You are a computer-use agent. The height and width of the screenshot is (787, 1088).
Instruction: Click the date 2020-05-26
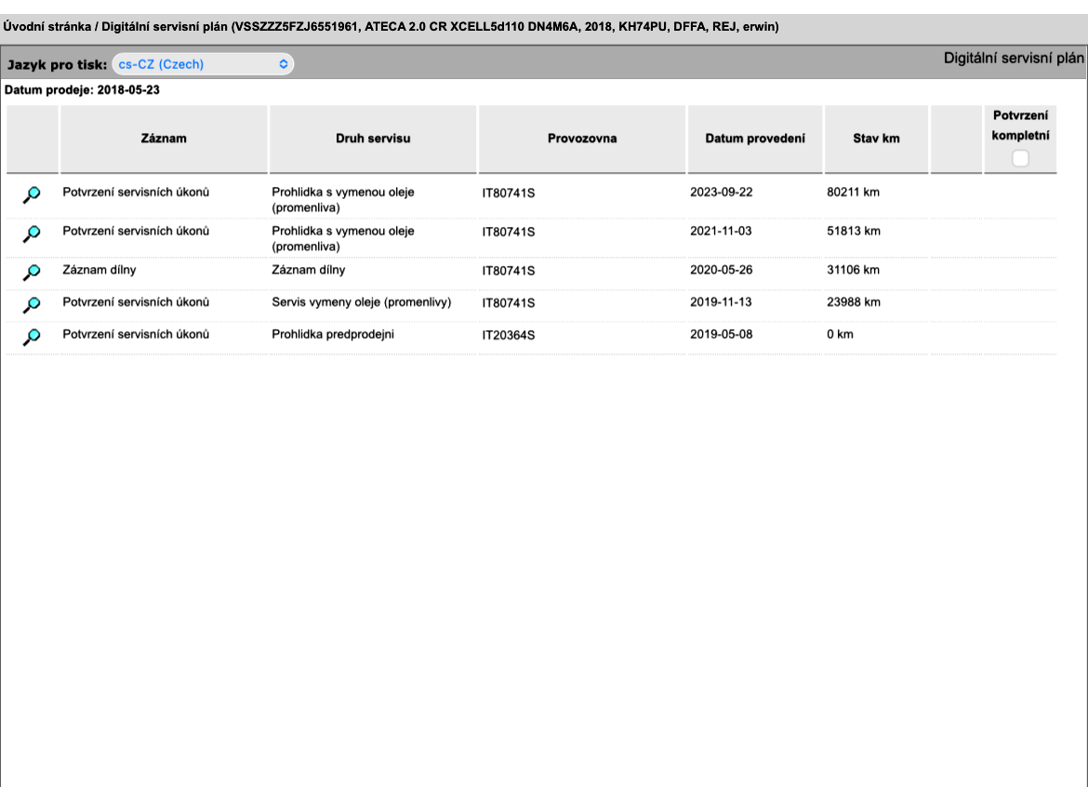(x=721, y=270)
